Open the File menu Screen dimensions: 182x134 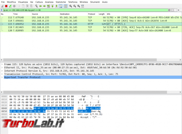[x=3, y=2]
